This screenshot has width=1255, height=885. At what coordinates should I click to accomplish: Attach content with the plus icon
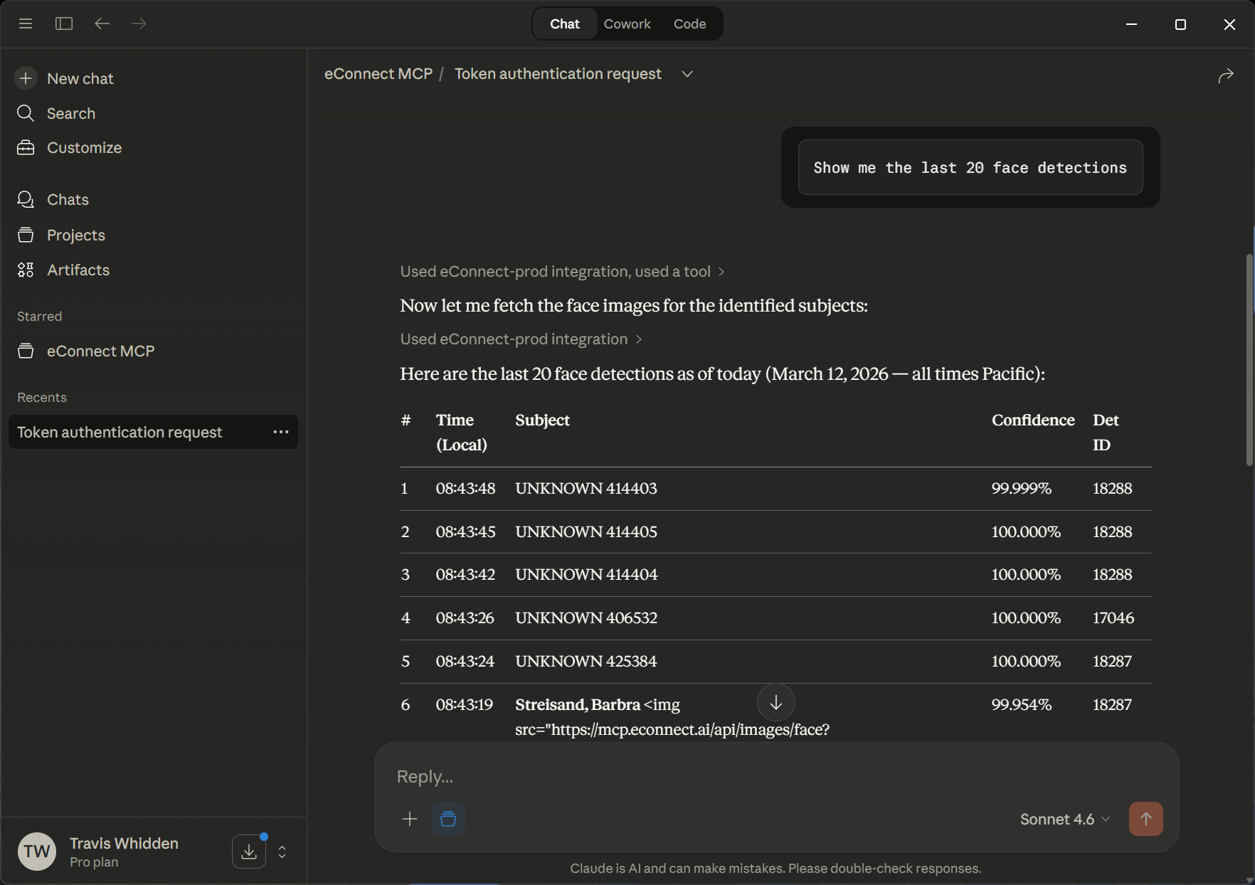[x=409, y=819]
